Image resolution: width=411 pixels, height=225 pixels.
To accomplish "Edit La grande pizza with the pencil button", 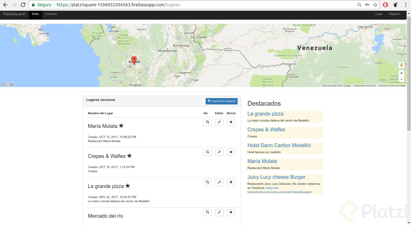I will point(219,182).
